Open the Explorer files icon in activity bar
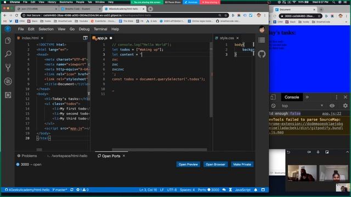Image resolution: width=351 pixels, height=197 pixels. pos(8,40)
